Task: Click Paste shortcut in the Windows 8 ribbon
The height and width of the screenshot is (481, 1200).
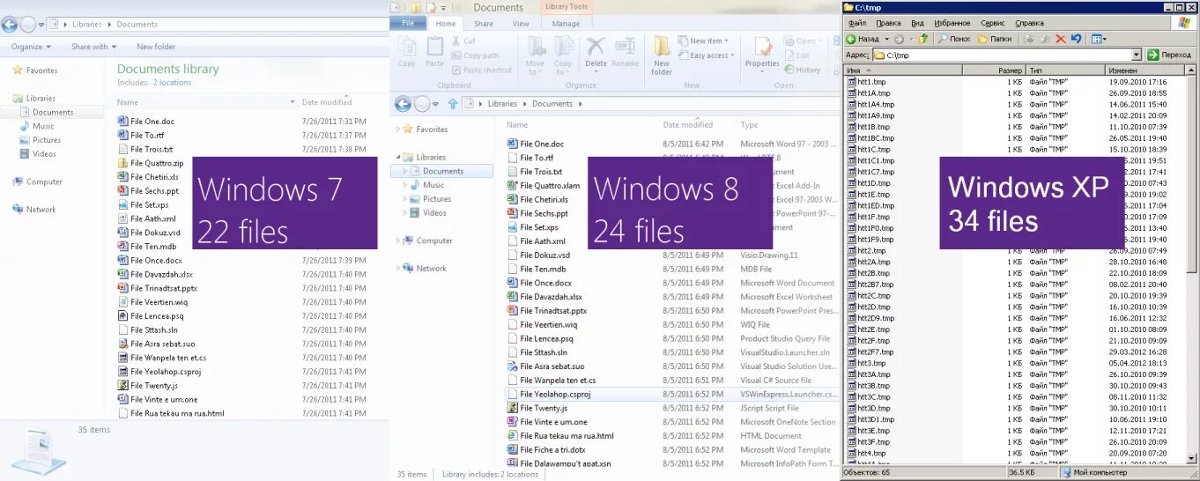Action: 481,70
